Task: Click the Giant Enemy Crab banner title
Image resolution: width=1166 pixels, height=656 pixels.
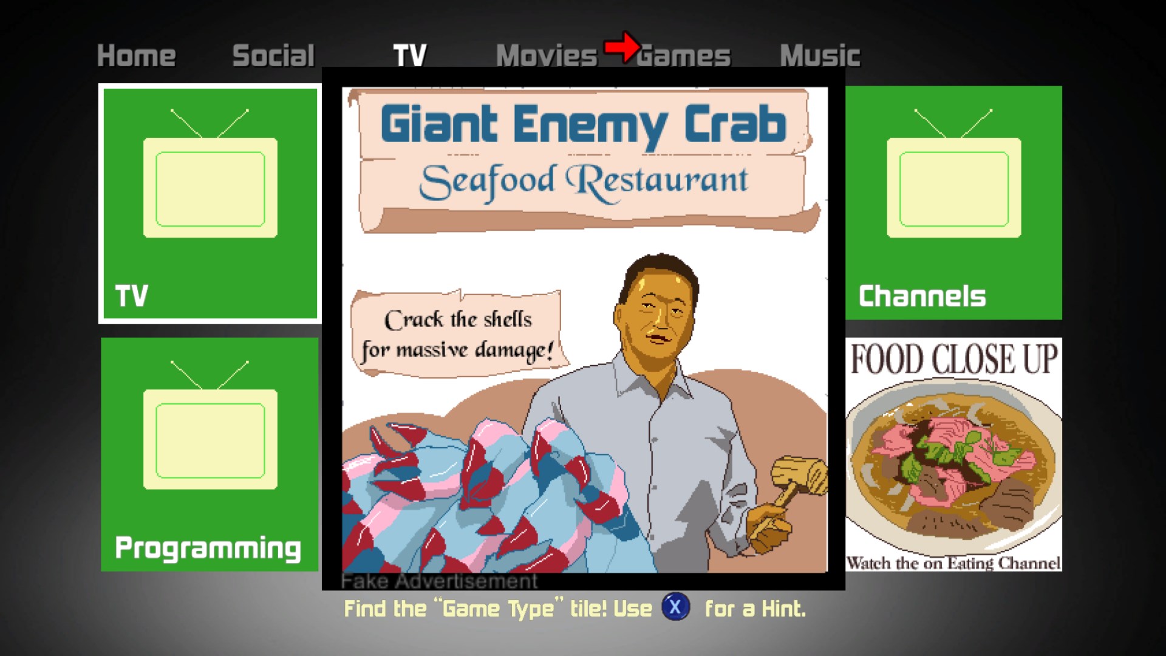Action: tap(583, 125)
